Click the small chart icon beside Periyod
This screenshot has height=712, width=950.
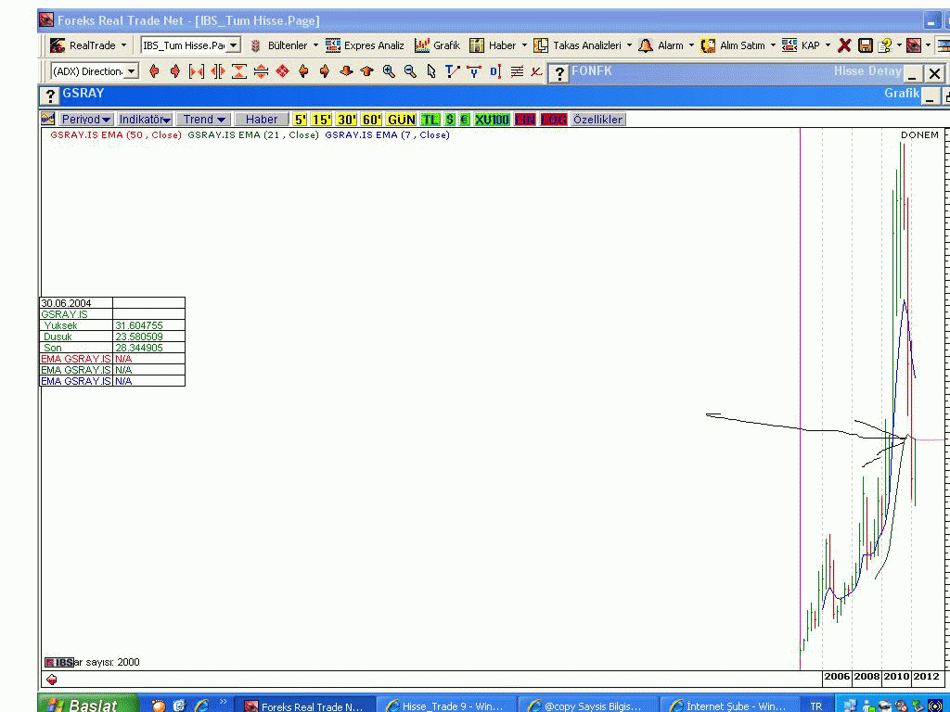(x=48, y=119)
